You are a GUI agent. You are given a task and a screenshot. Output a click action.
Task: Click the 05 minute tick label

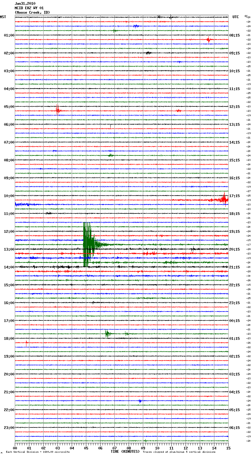tap(86, 448)
